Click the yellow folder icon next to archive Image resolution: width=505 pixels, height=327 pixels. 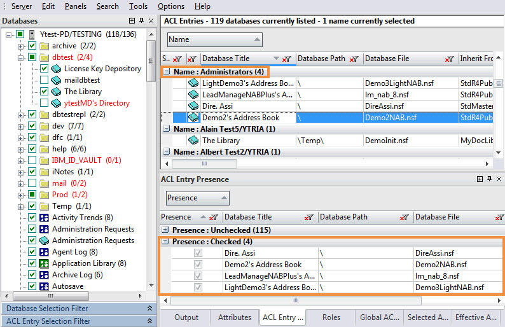[45, 46]
